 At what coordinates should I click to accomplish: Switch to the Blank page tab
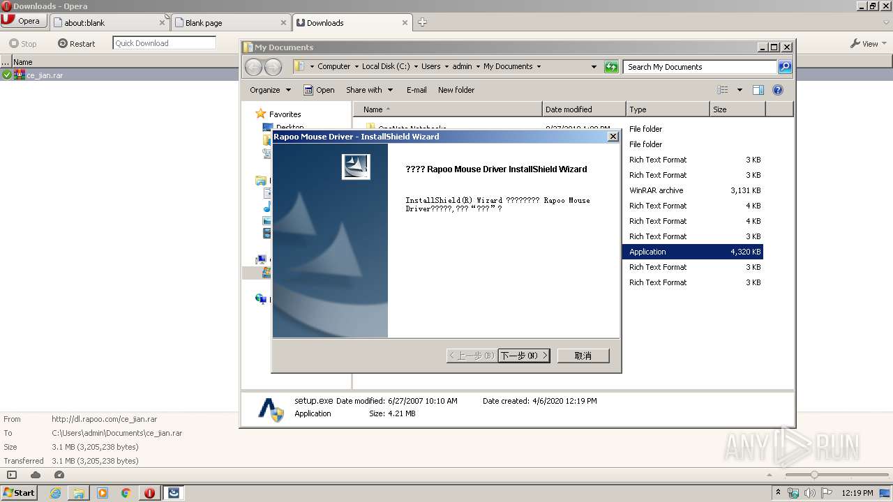tap(231, 22)
